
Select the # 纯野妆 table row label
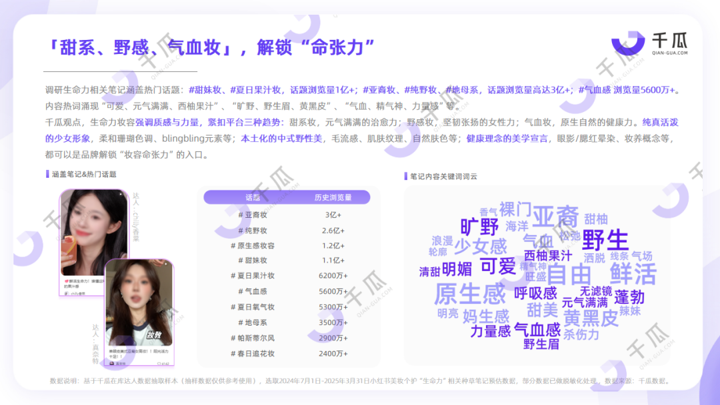(x=253, y=230)
